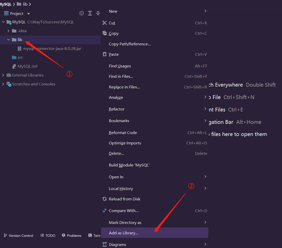Open the New submenu arrow

click(205, 11)
